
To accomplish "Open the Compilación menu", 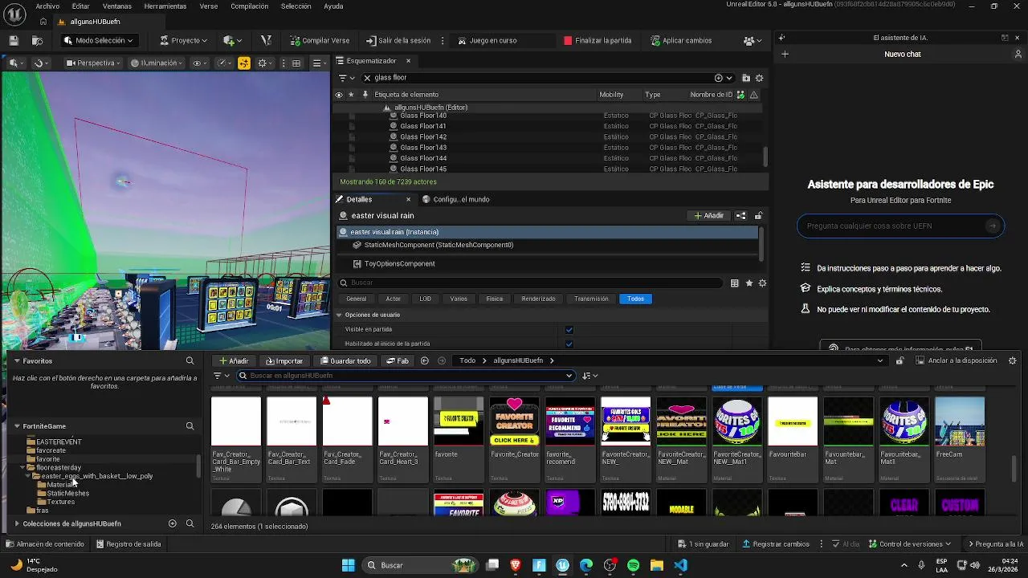I will pos(249,6).
